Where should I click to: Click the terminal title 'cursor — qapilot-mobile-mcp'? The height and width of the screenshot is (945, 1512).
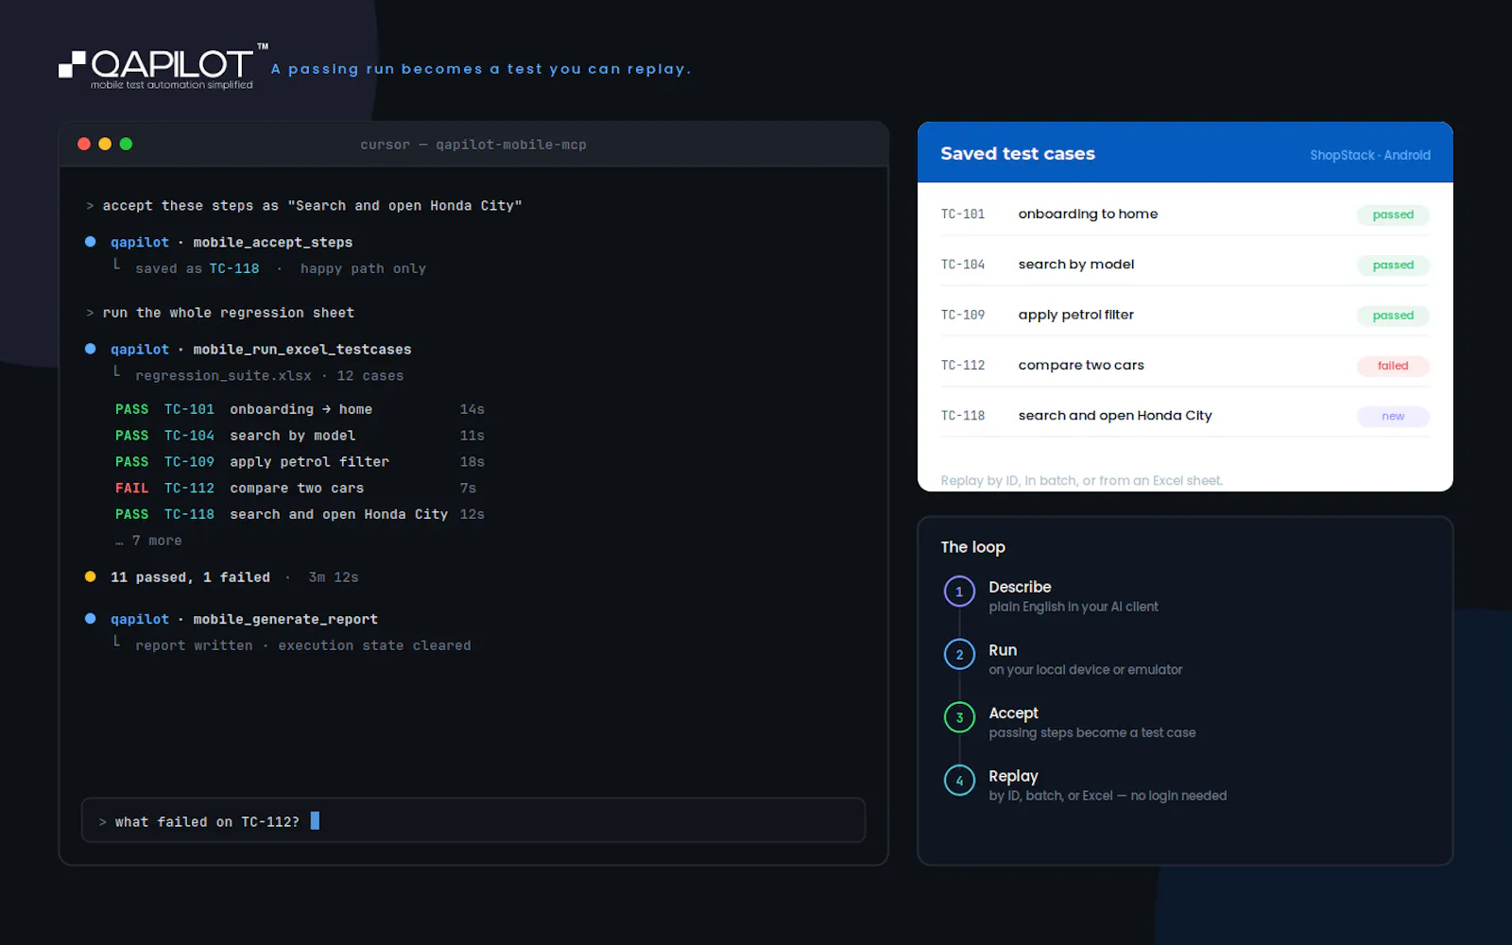pos(473,145)
